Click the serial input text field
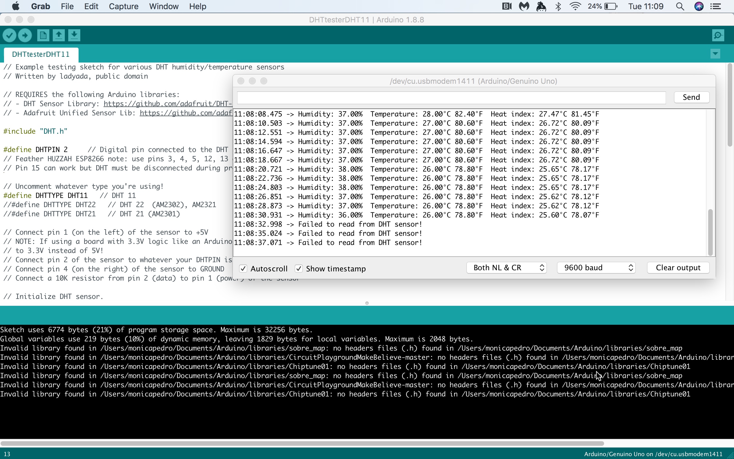 pyautogui.click(x=451, y=98)
